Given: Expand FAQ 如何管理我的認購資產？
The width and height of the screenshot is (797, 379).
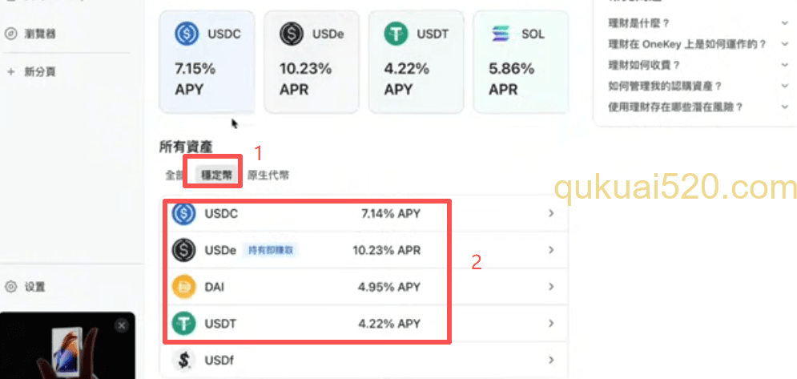Looking at the screenshot, I should (x=698, y=86).
